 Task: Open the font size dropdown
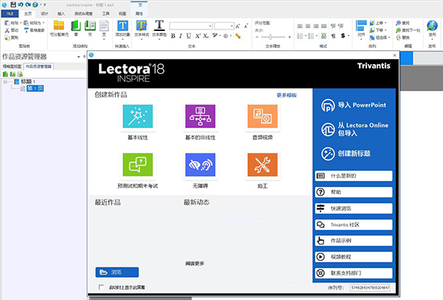click(x=232, y=27)
